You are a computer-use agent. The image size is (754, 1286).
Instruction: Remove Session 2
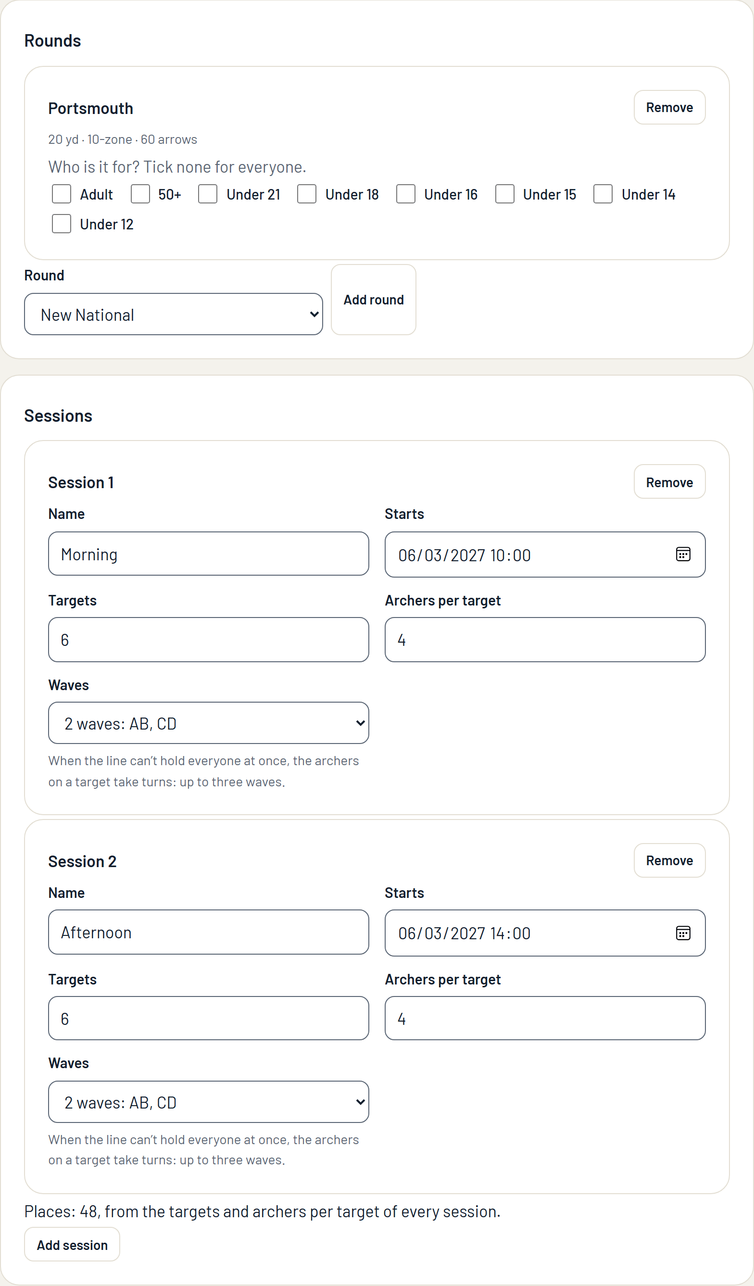pyautogui.click(x=669, y=860)
